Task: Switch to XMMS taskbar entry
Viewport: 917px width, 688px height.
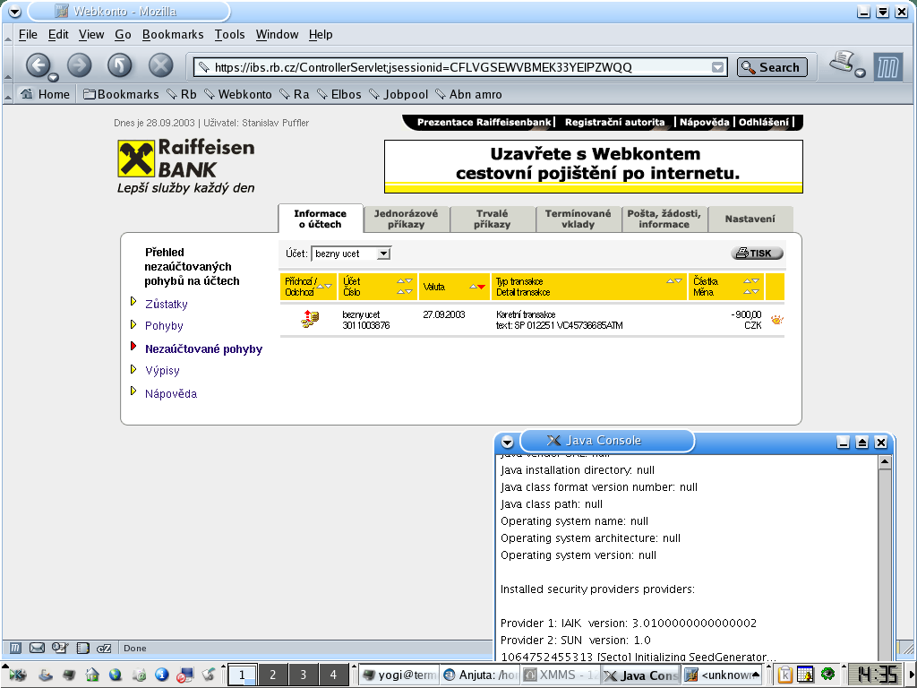Action: click(561, 675)
